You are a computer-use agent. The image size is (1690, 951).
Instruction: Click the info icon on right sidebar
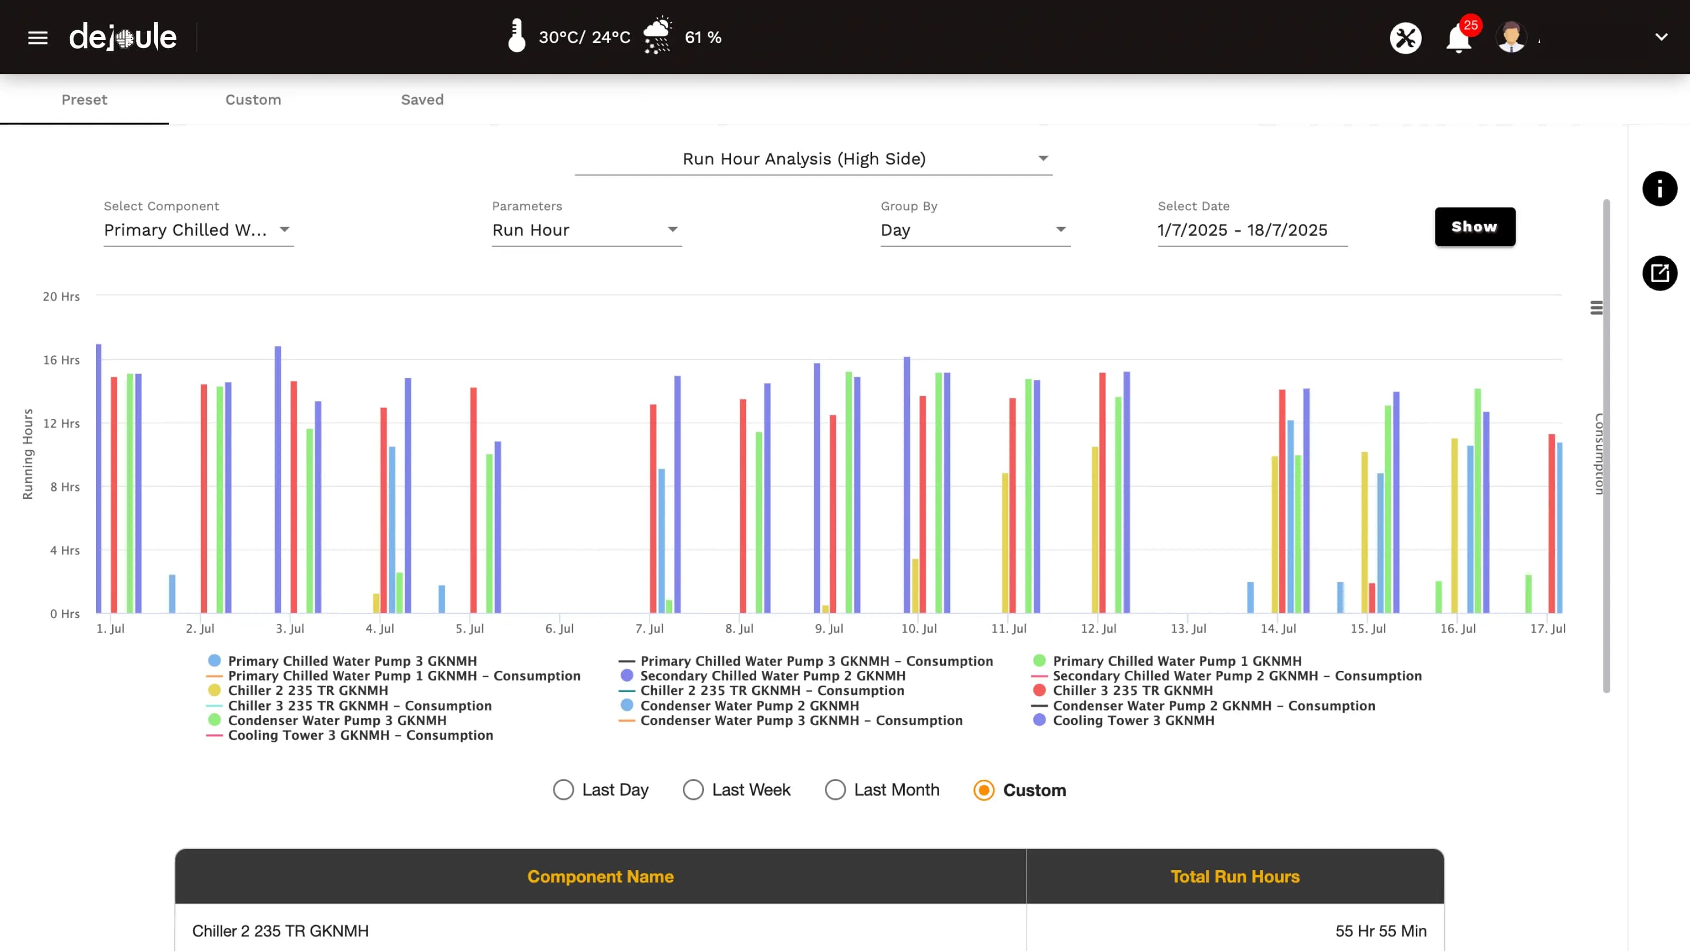pyautogui.click(x=1659, y=189)
